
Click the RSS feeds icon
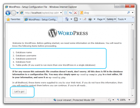click(76, 19)
